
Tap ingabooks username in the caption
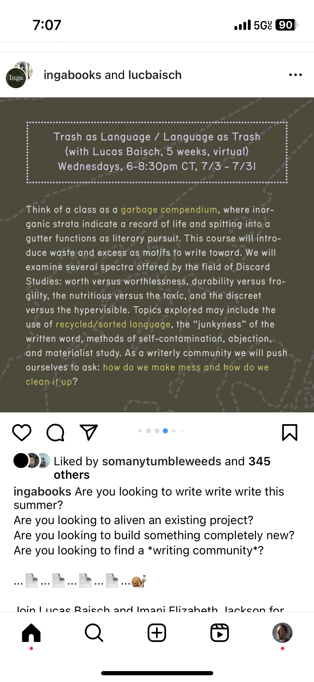[x=42, y=492]
